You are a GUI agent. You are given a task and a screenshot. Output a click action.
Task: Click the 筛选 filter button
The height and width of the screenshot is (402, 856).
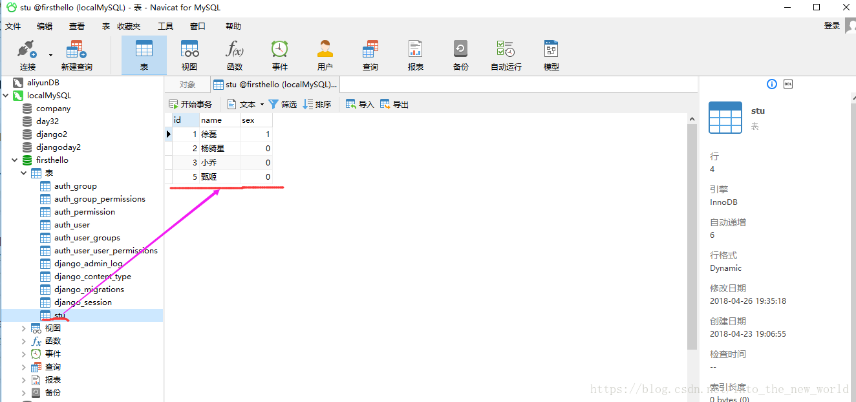point(283,104)
